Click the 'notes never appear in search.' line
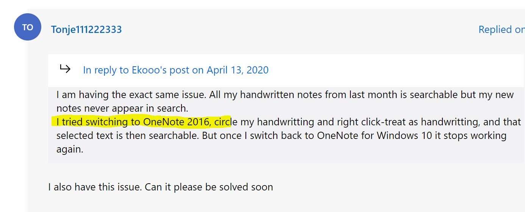This screenshot has height=212, width=525. coord(122,108)
